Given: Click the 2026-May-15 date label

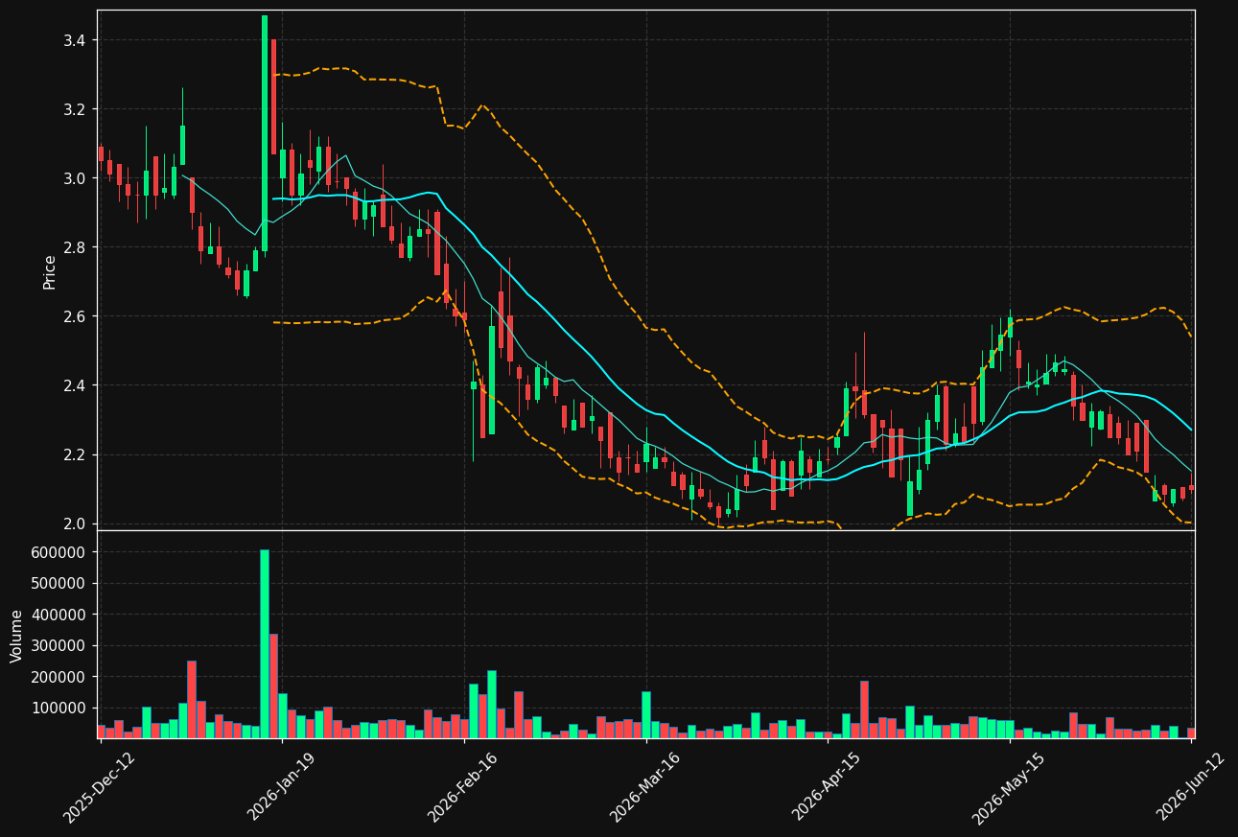Looking at the screenshot, I should (x=1008, y=788).
